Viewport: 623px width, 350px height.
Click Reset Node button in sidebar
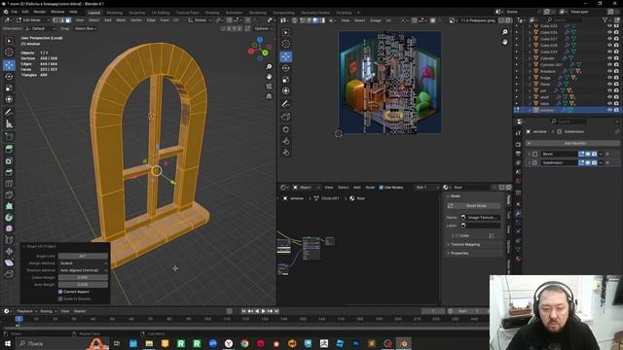pyautogui.click(x=475, y=206)
